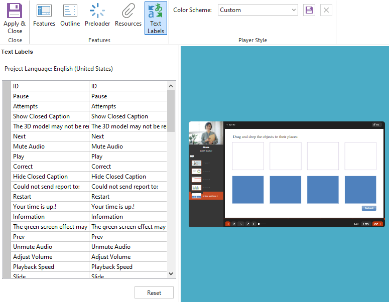
Task: Click the more options button in preview toolbar
Action: [253, 224]
